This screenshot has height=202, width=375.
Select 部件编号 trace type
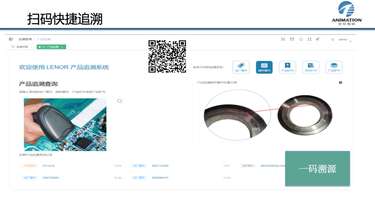[x=264, y=67]
